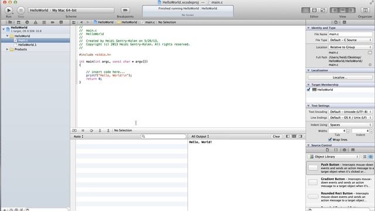Switch to the Assistant editor
The height and width of the screenshot is (211, 375).
(314, 10)
